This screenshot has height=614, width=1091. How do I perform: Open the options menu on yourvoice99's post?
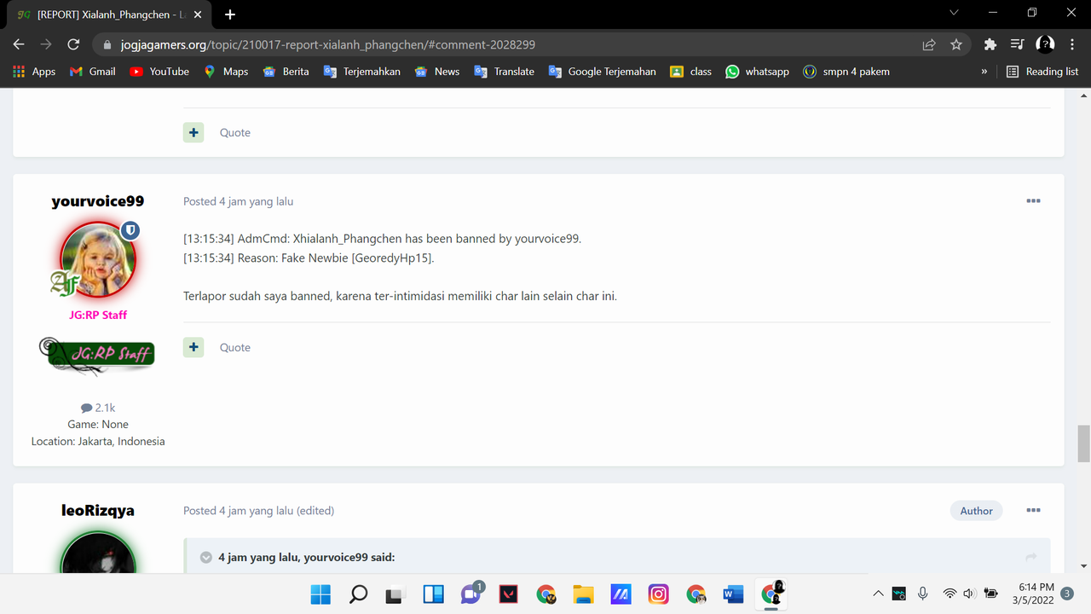pos(1033,201)
